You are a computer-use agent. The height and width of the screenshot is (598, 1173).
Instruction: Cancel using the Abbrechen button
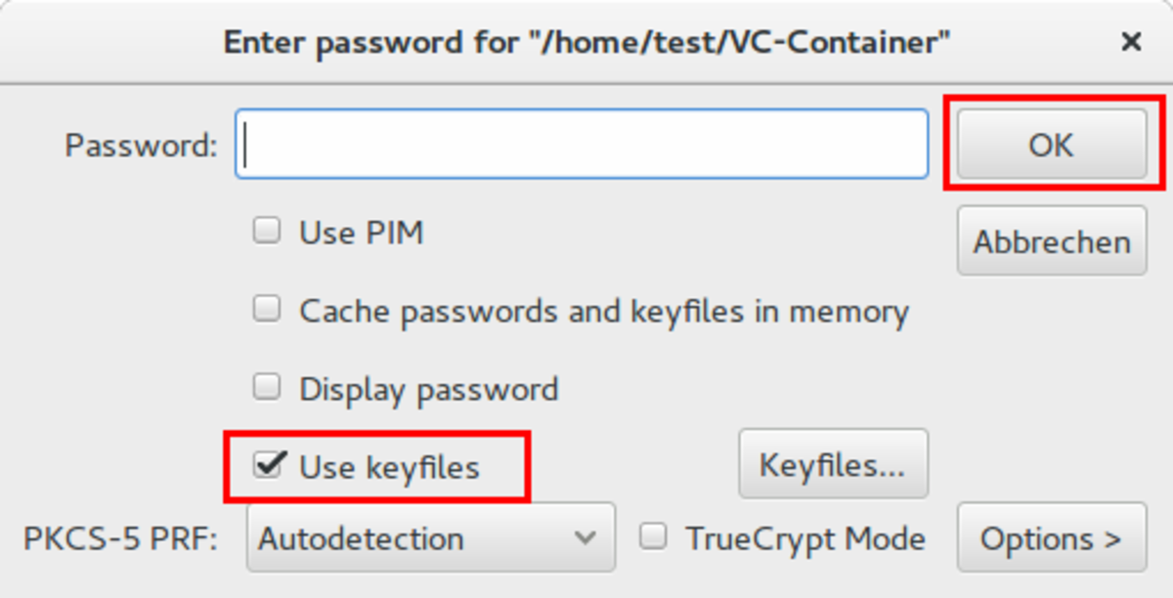tap(1051, 241)
